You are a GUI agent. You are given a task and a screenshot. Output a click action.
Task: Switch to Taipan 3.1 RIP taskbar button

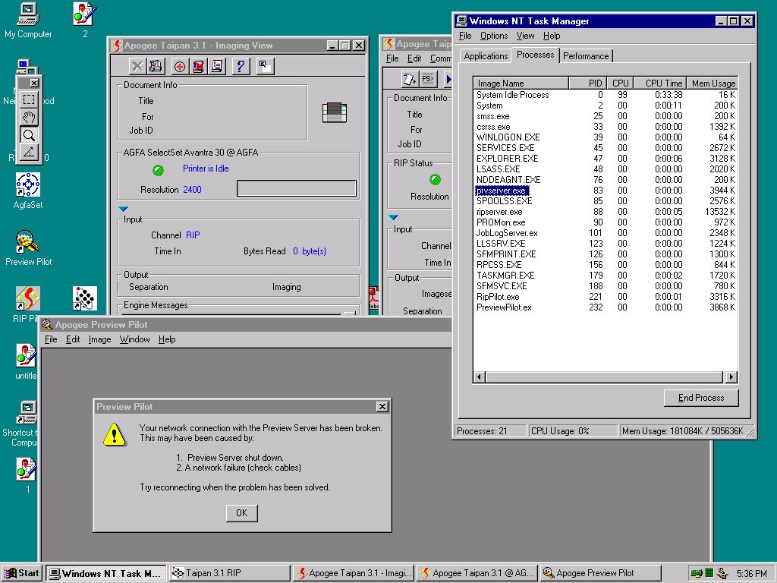click(229, 574)
